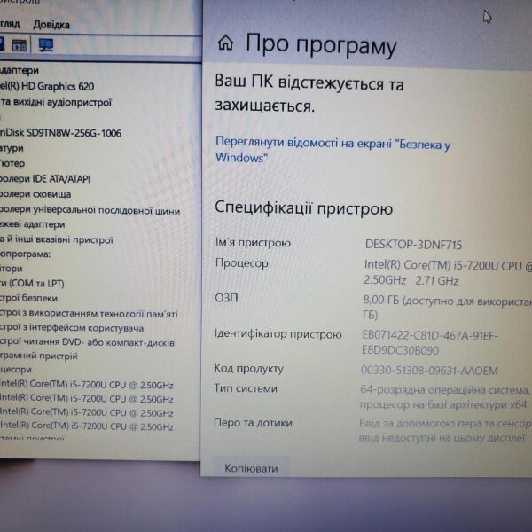The width and height of the screenshot is (532, 532).
Task: Click the Про програму page title
Action: [x=321, y=44]
